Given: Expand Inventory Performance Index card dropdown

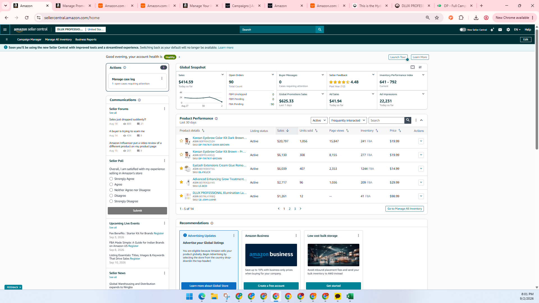Looking at the screenshot, I should coord(423,75).
